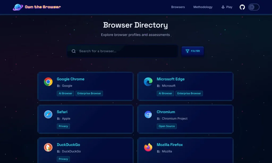Click the joystick icon beside Play
The height and width of the screenshot is (163, 272).
[x=223, y=7]
